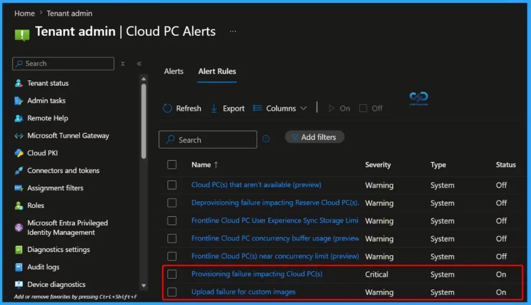Collapse the sidebar with double chevron
The width and height of the screenshot is (531, 305).
click(139, 64)
